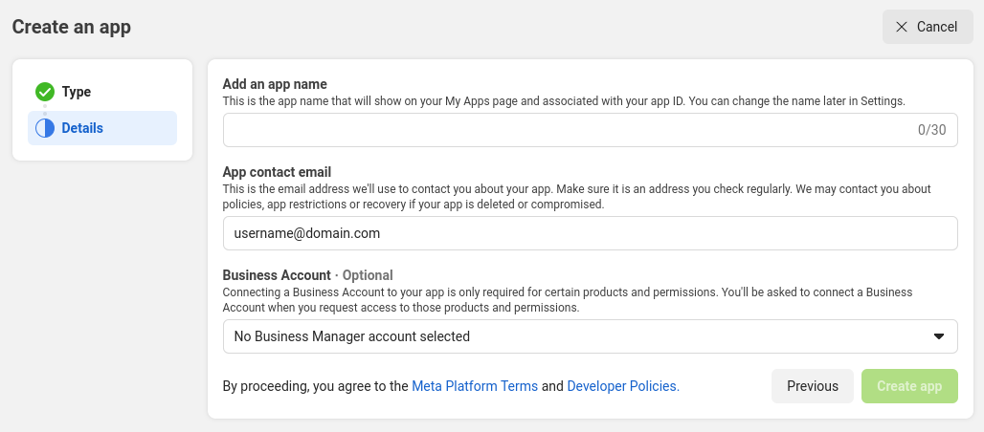Click the 'Add an app name' label
This screenshot has height=432, width=984.
[275, 84]
